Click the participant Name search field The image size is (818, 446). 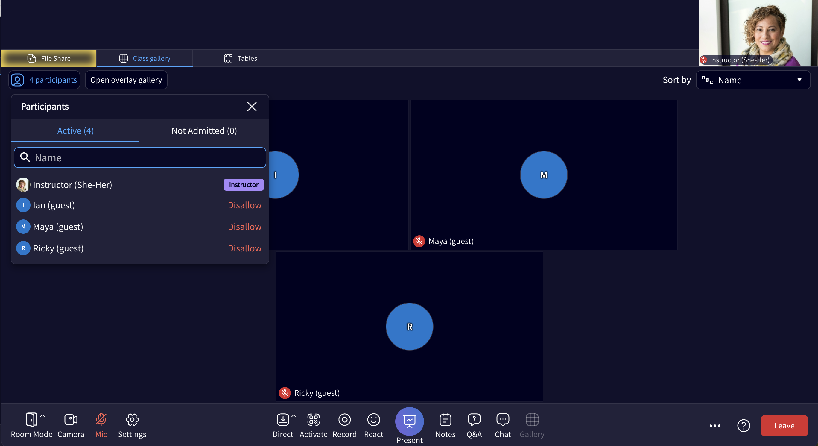[x=140, y=157]
